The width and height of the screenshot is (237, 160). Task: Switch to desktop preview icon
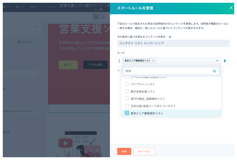[x=96, y=17]
